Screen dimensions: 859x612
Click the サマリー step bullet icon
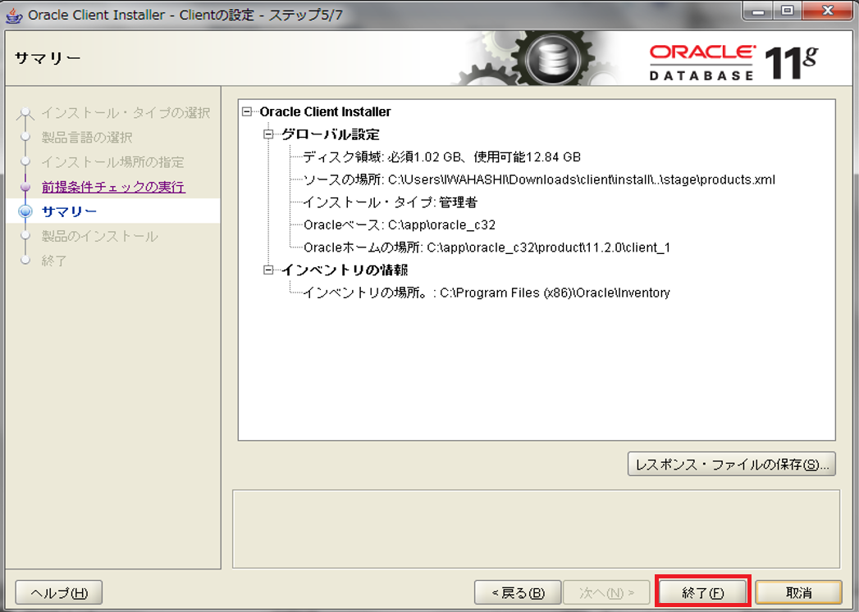click(25, 211)
